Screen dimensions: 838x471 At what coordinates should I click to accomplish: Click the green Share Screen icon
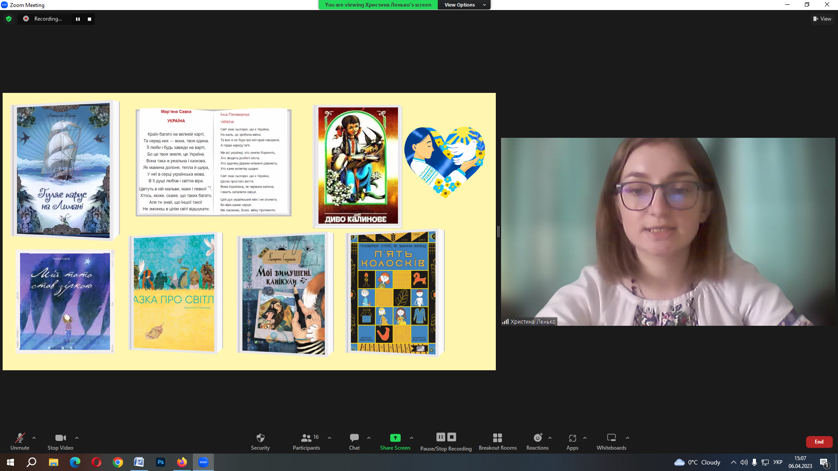tap(395, 438)
